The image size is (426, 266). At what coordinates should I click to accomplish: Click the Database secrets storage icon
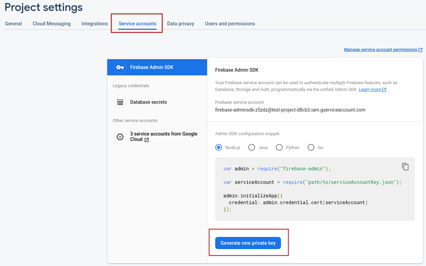click(x=120, y=102)
